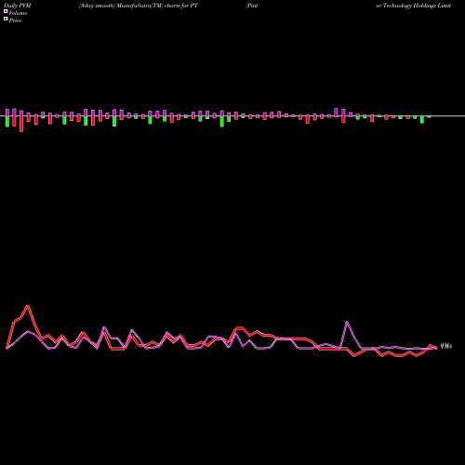The image size is (465, 465).
Task: Click the 'Daily PVM' title text
Action: click(x=18, y=6)
